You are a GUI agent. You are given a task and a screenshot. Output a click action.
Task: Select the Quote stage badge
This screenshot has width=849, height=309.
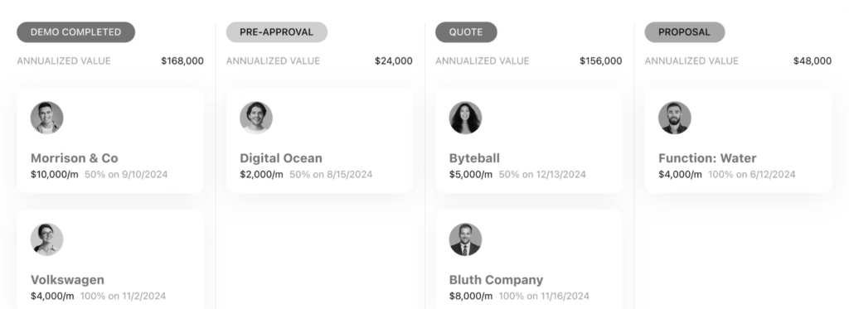pos(466,32)
